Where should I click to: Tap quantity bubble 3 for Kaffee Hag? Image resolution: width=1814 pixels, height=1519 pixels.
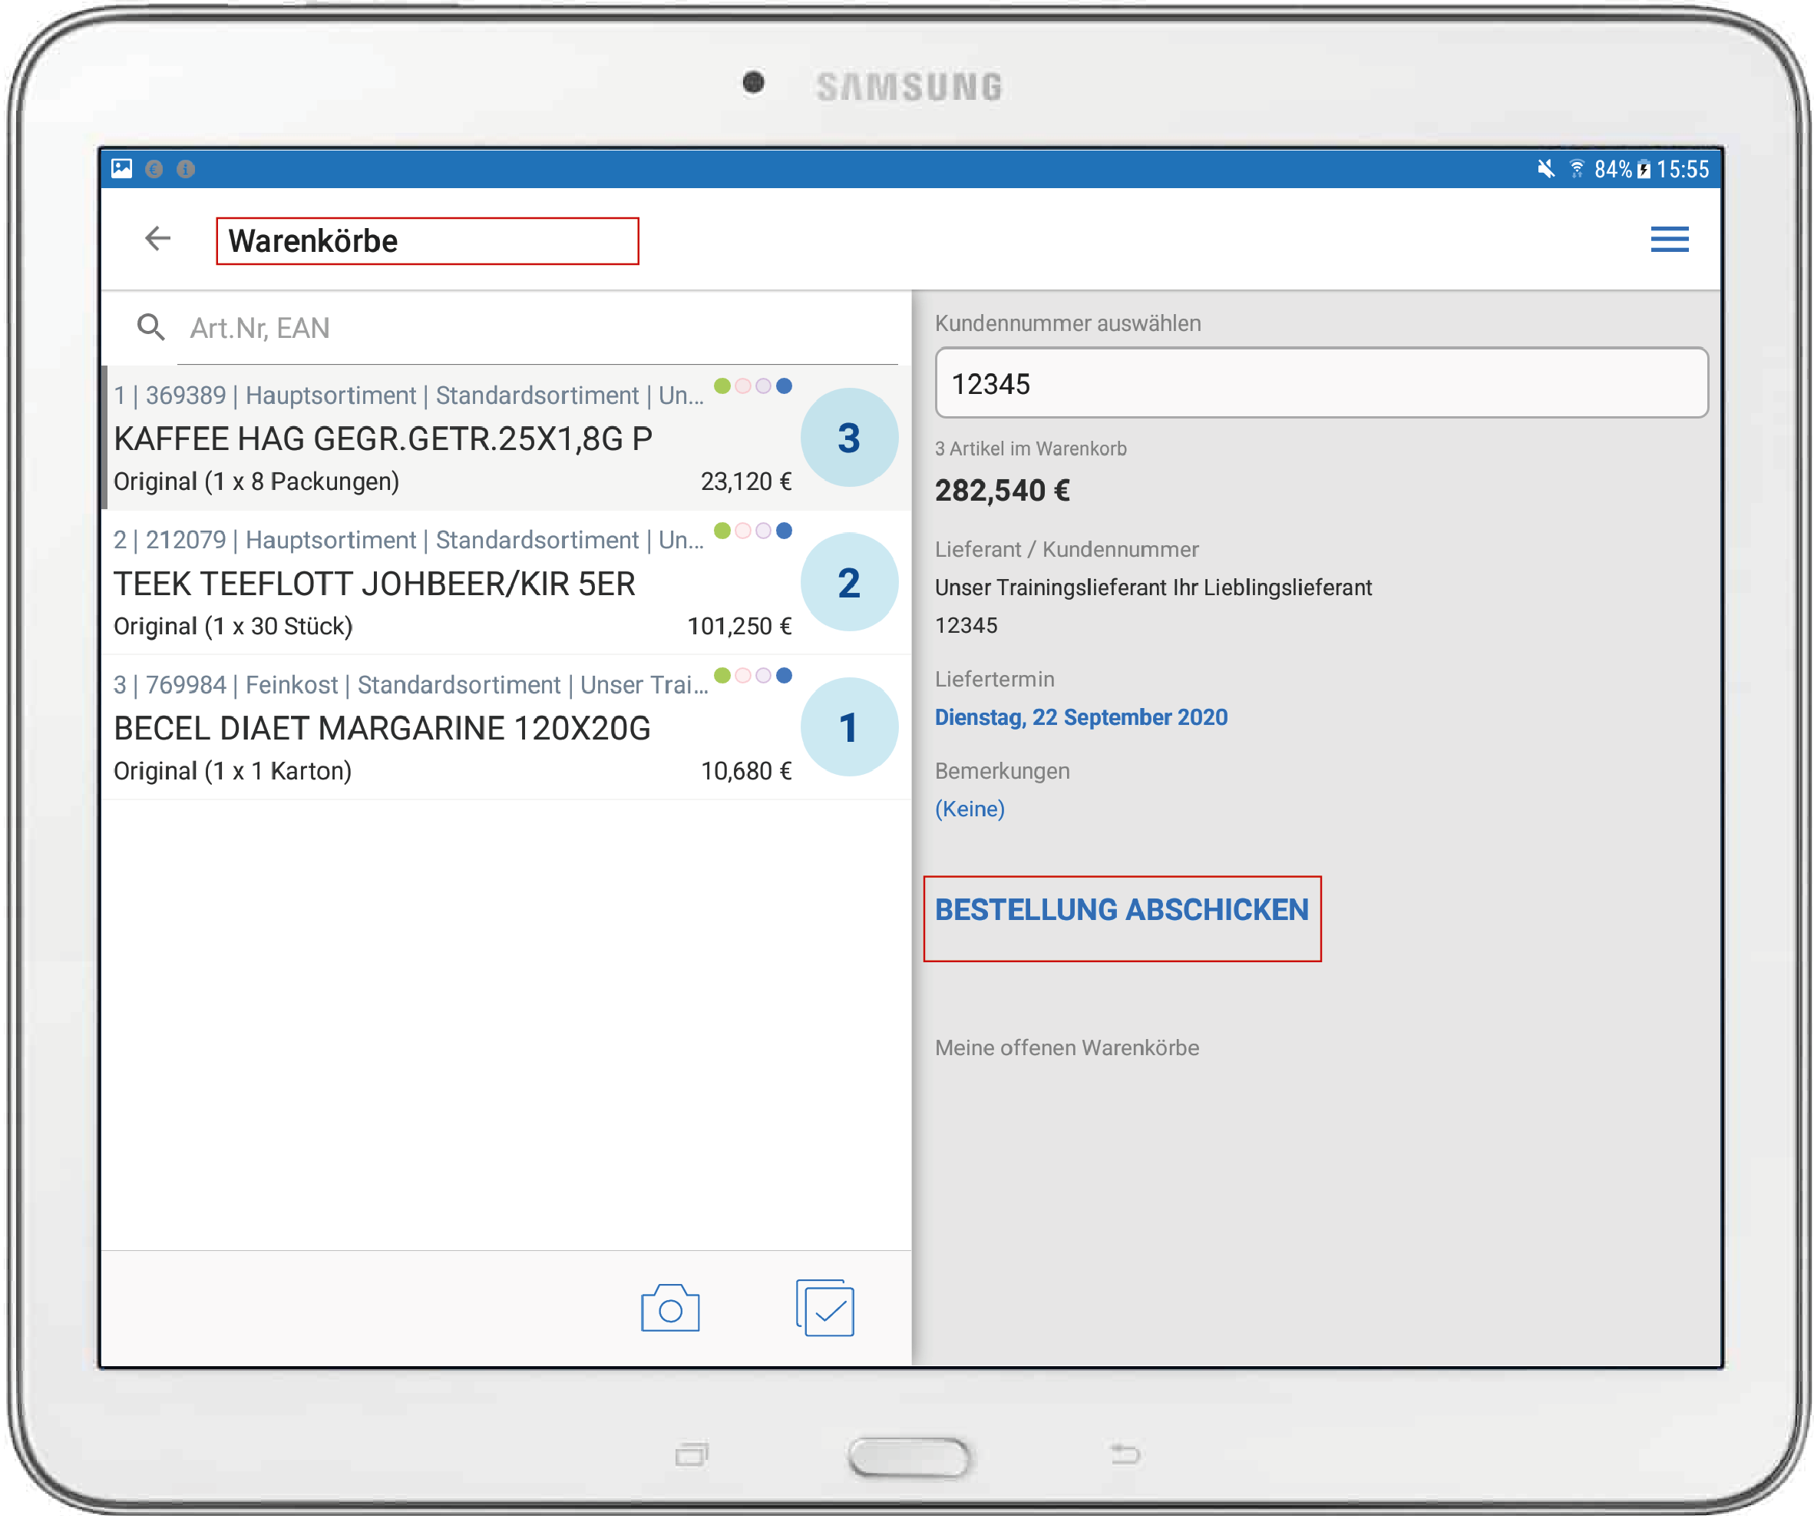(x=850, y=438)
